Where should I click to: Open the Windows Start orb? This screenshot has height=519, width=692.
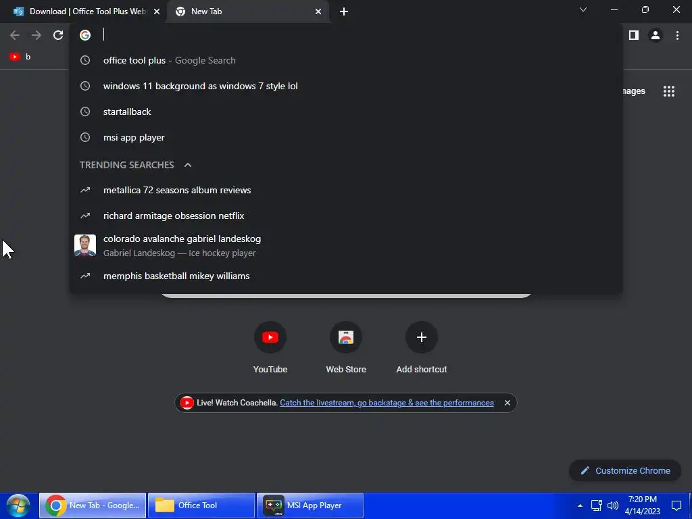point(18,505)
